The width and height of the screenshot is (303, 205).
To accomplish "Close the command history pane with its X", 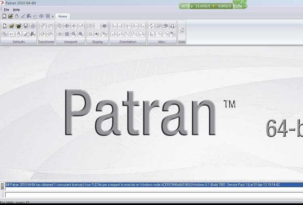I will pos(2,184).
